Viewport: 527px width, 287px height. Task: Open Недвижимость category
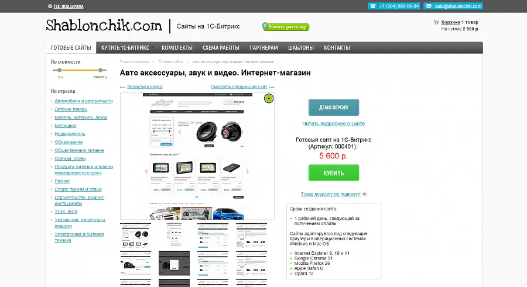[70, 134]
